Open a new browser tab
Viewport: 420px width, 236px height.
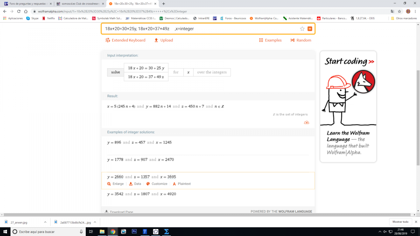(164, 3)
